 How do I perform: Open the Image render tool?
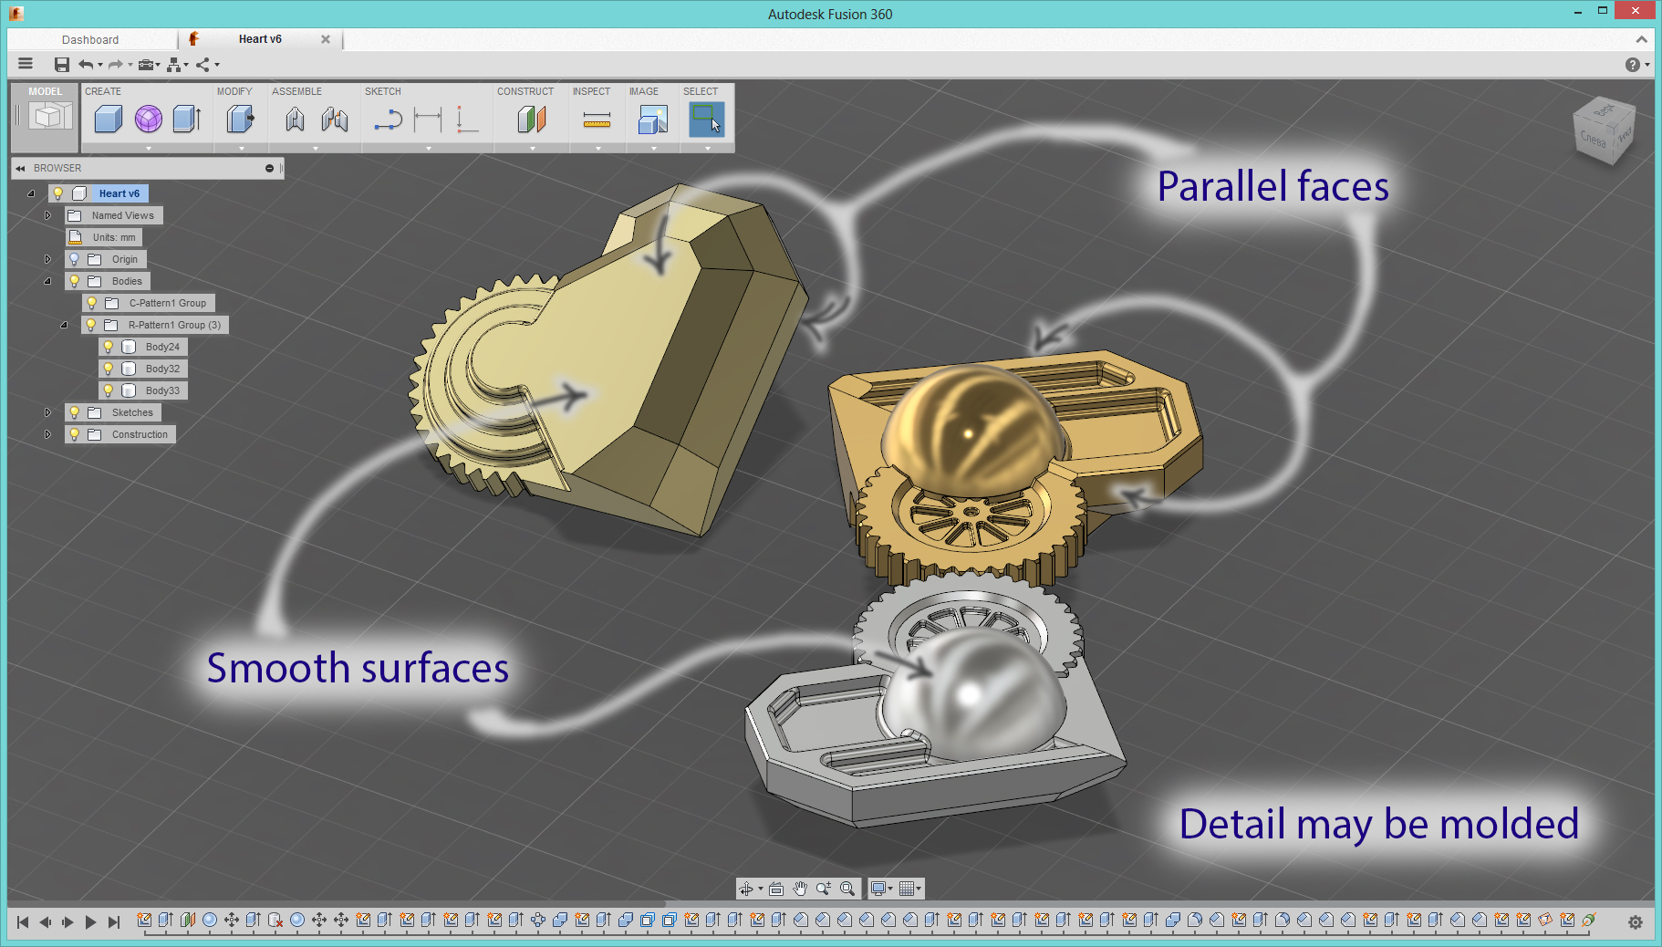pyautogui.click(x=653, y=119)
